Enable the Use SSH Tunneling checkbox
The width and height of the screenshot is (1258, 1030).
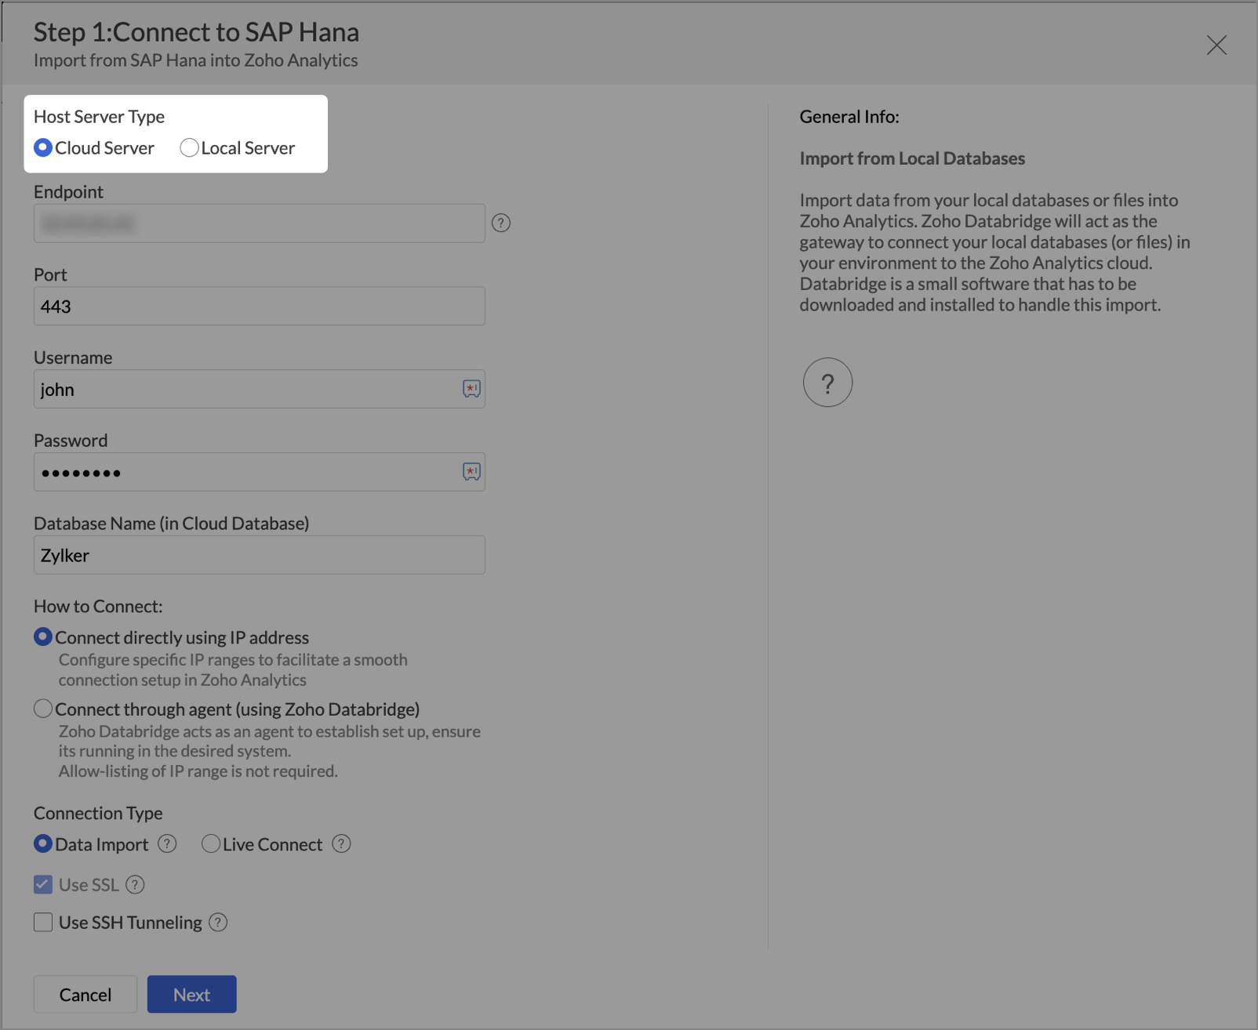[x=43, y=923]
